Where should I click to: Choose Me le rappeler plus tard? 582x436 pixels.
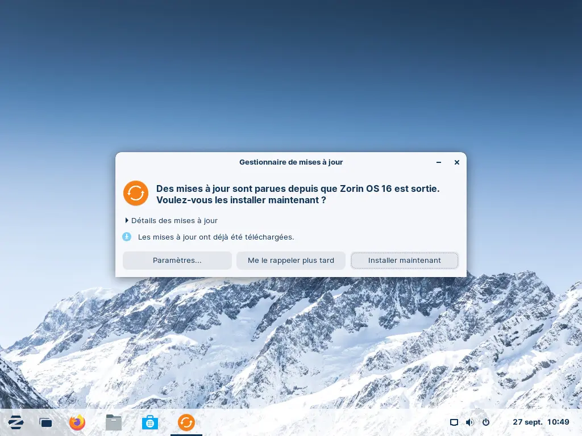291,261
